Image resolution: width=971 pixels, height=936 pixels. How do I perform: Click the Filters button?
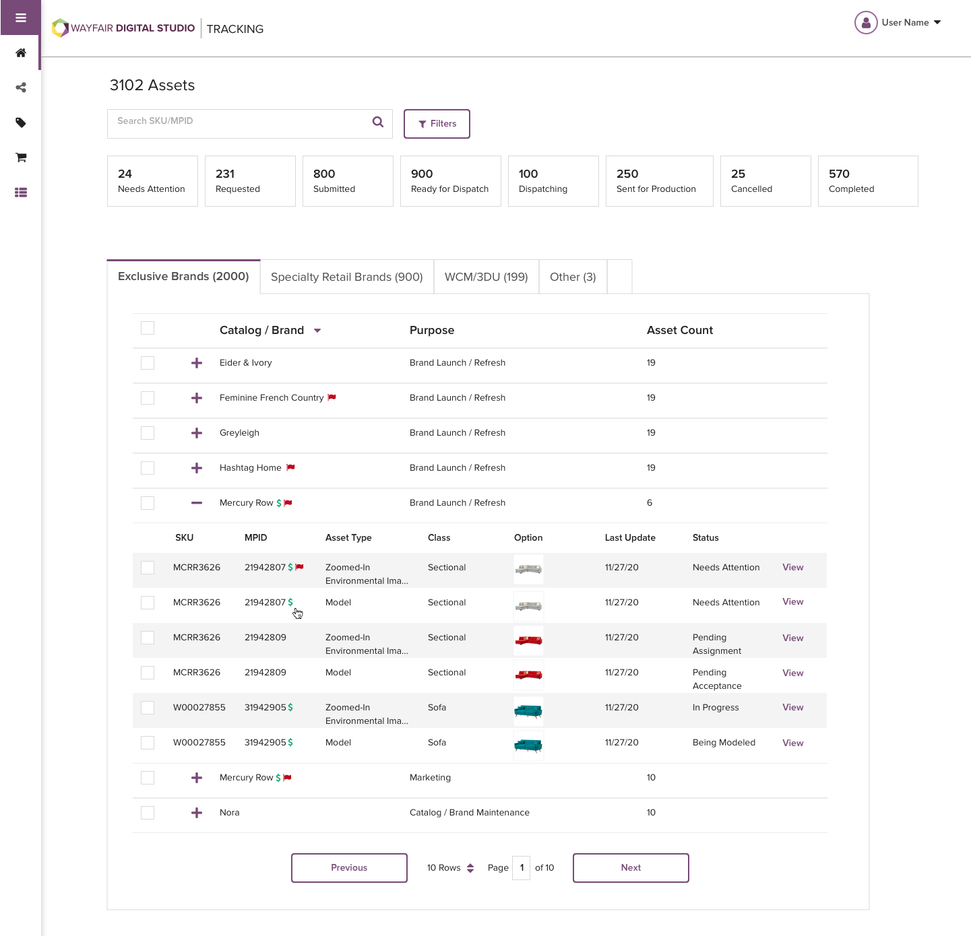pyautogui.click(x=437, y=124)
